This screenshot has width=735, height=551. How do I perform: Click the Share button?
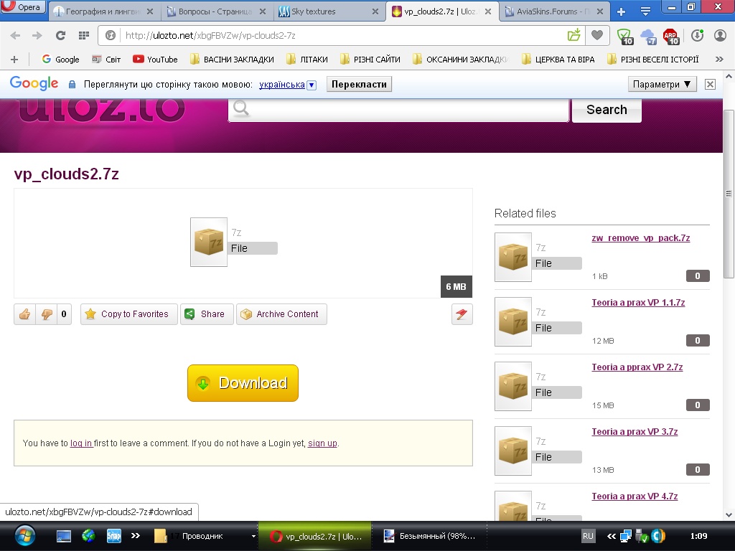[x=207, y=314]
